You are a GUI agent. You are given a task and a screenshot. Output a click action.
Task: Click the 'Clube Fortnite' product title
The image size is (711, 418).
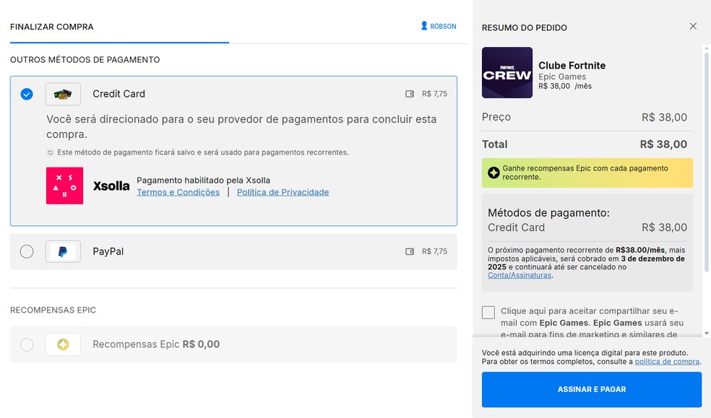click(572, 65)
